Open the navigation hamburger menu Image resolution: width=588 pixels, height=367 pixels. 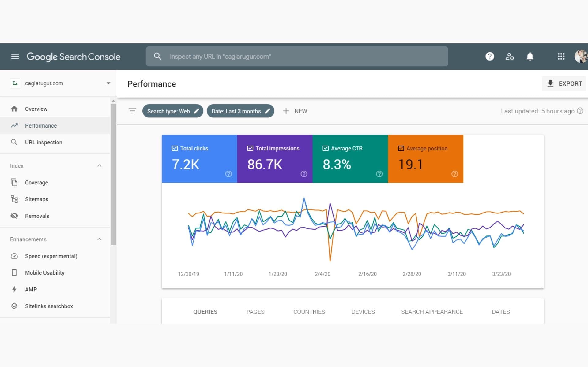pyautogui.click(x=15, y=56)
